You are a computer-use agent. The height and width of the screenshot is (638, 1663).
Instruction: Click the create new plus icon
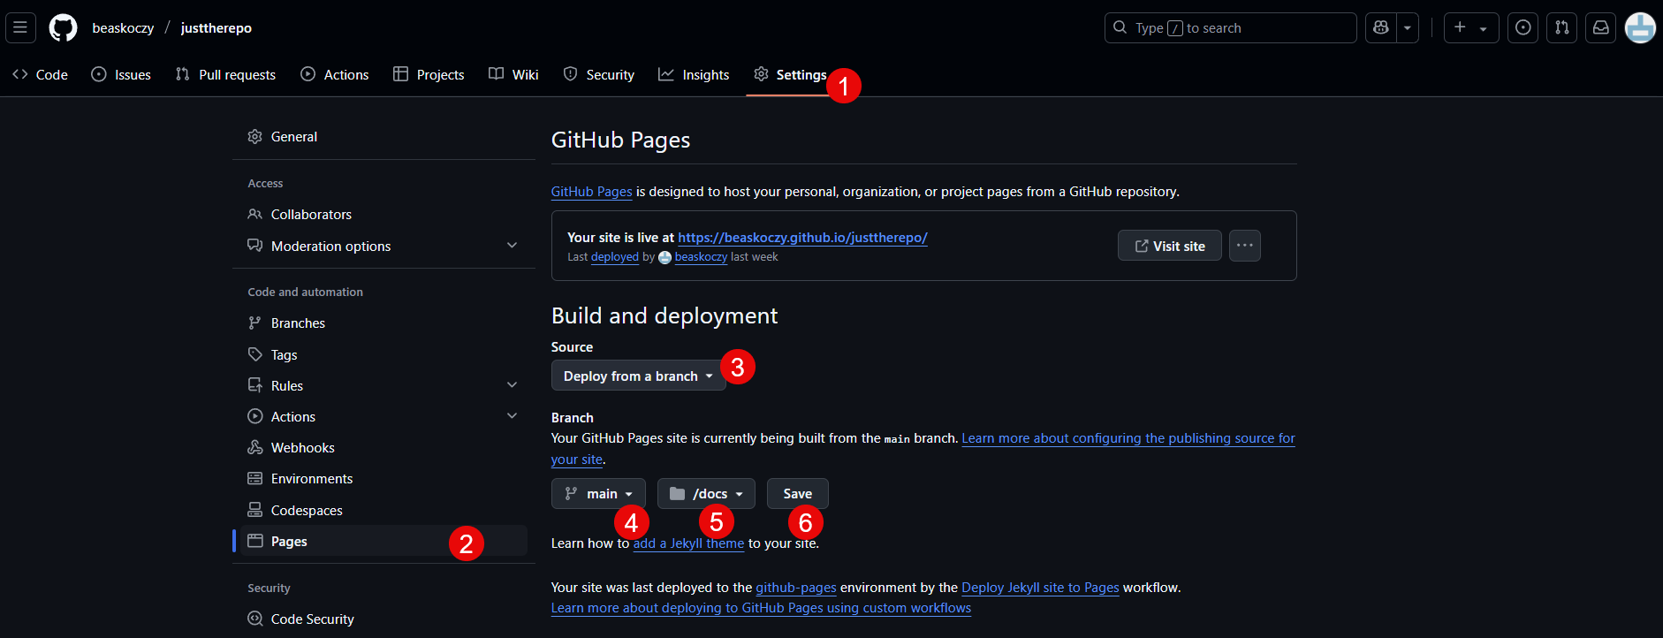click(1460, 27)
